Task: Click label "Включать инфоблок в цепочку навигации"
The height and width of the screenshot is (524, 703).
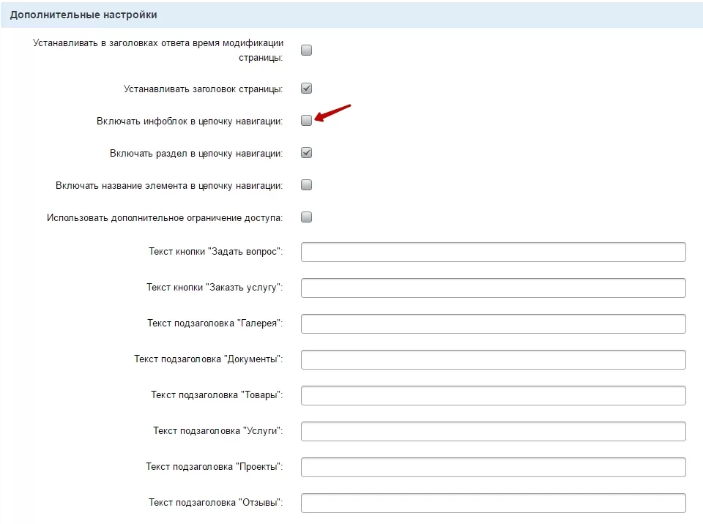Action: tap(190, 121)
